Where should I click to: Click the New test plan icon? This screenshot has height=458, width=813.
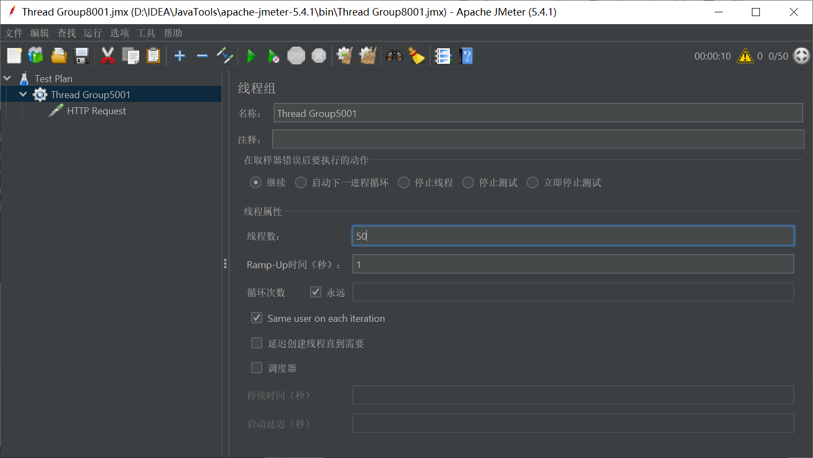pyautogui.click(x=14, y=56)
